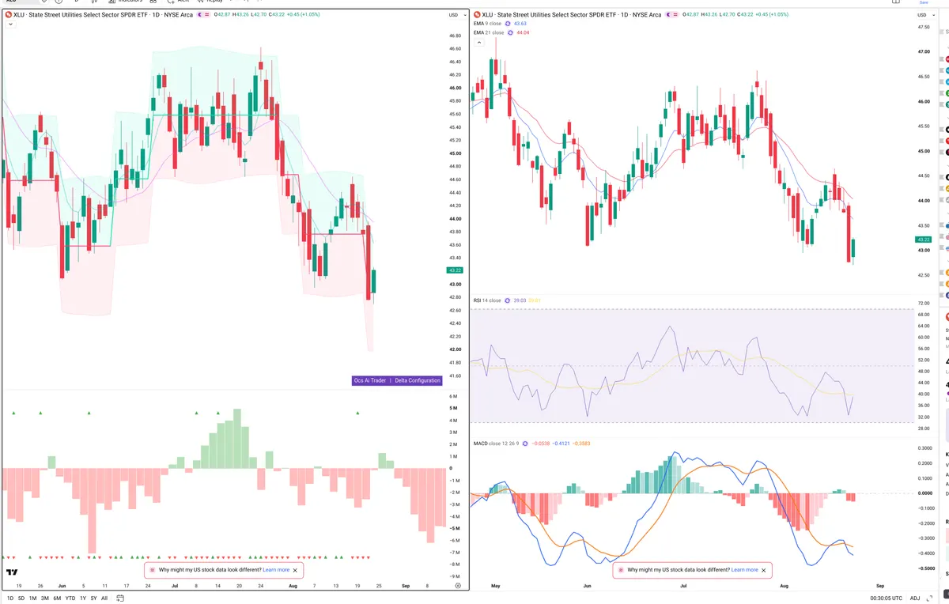Select the 1D date range
The width and height of the screenshot is (949, 604).
click(9, 598)
